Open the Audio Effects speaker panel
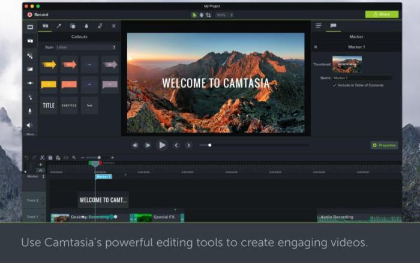Image resolution: width=420 pixels, height=263 pixels. 30,125
